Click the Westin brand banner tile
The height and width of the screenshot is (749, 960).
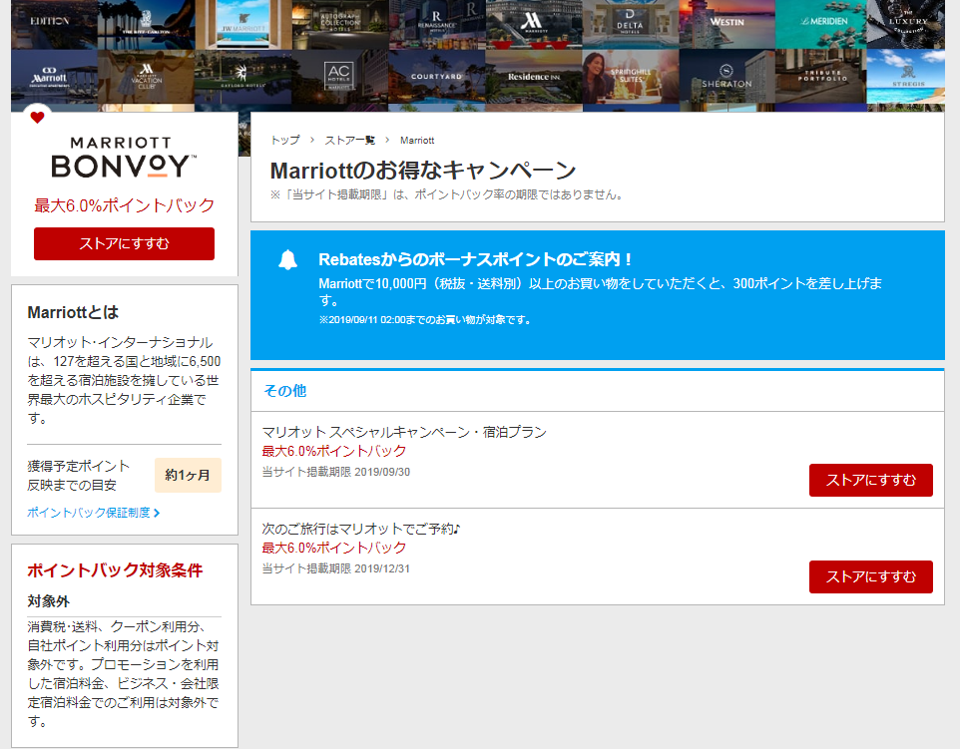(726, 25)
